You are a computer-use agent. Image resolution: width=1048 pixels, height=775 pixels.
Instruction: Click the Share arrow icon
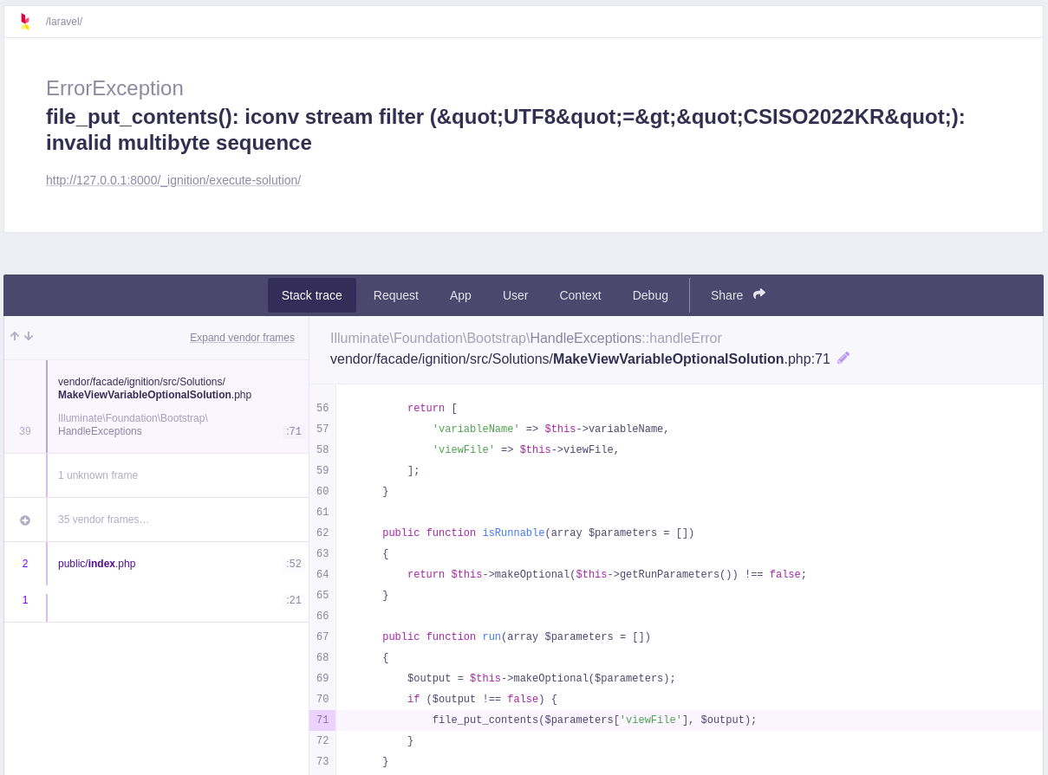[x=759, y=294]
